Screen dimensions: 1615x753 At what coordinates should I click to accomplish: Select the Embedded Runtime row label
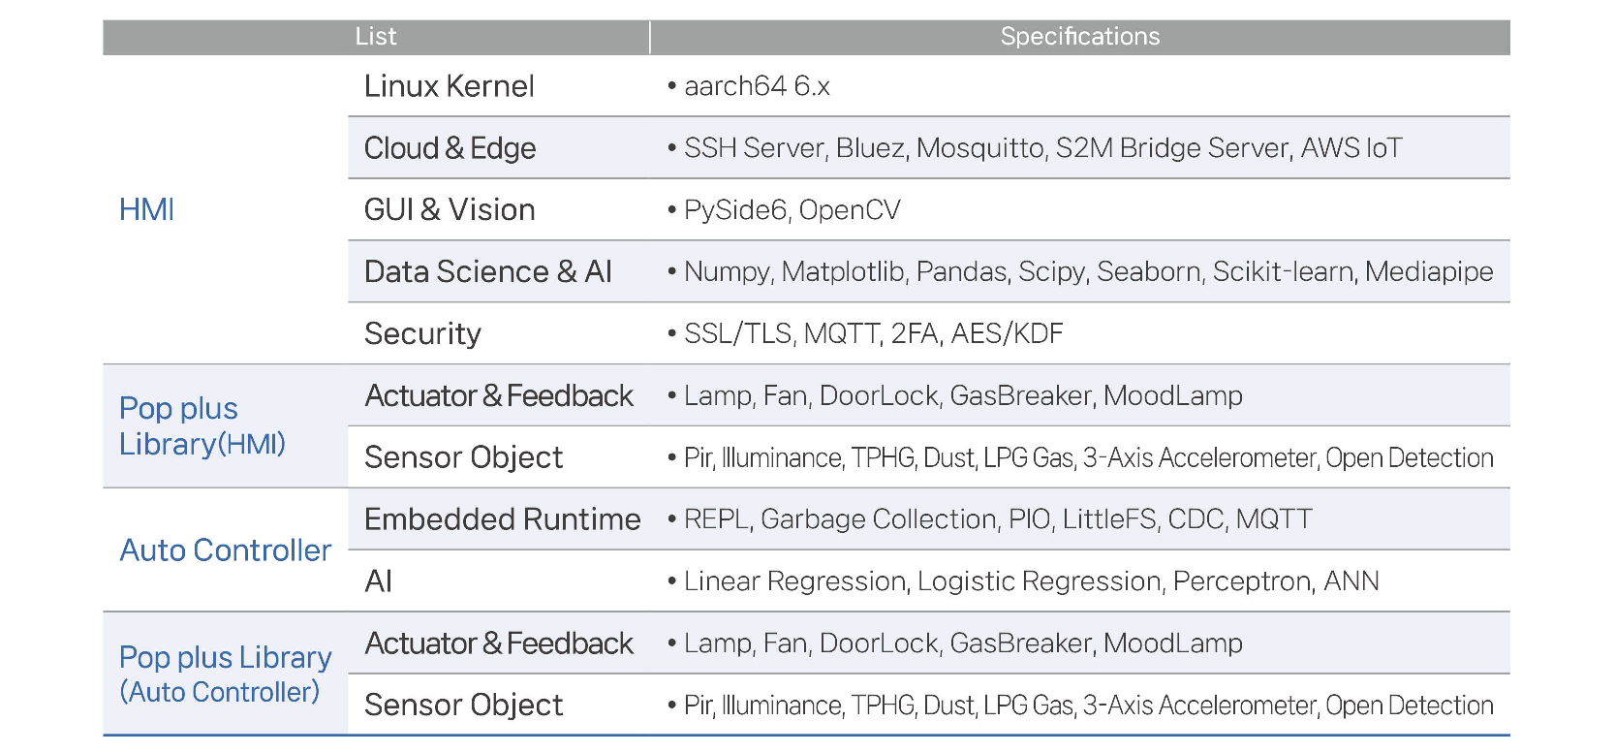(502, 519)
